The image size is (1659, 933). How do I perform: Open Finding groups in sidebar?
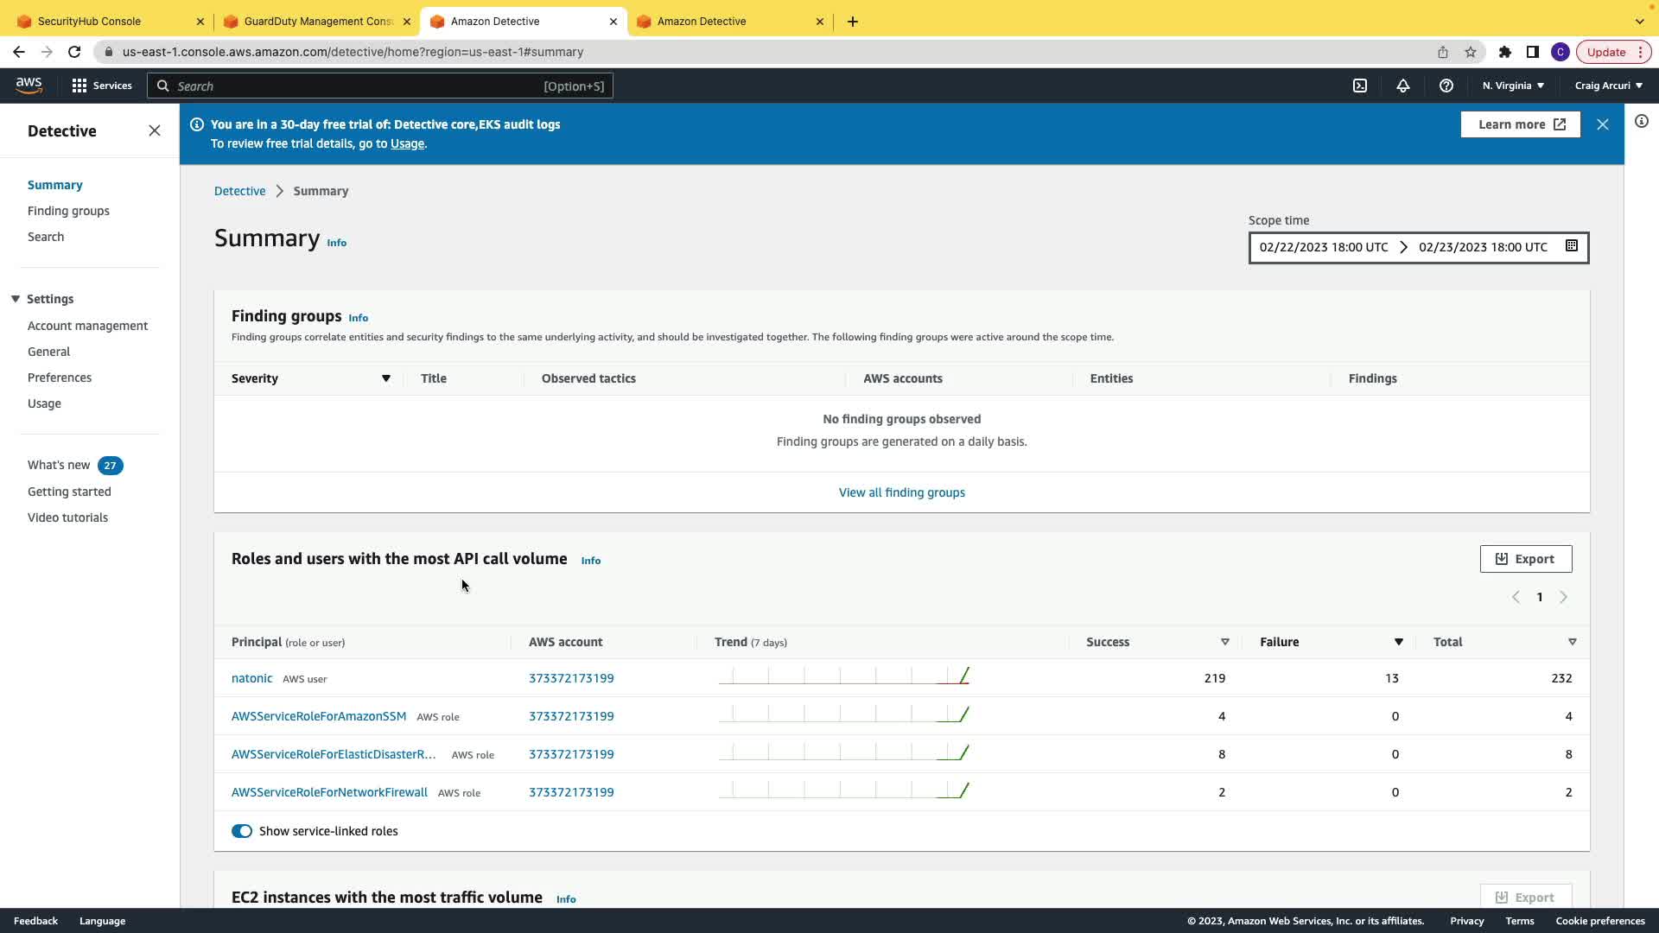[x=68, y=211]
